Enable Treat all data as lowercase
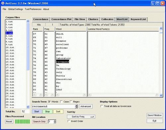Viewport: 166px width, 130px height. point(102,106)
